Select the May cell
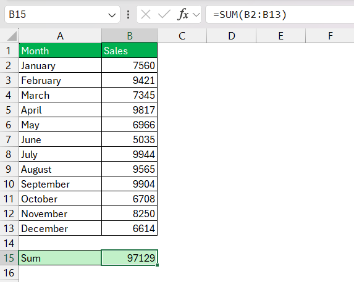The image size is (354, 282). 61,125
